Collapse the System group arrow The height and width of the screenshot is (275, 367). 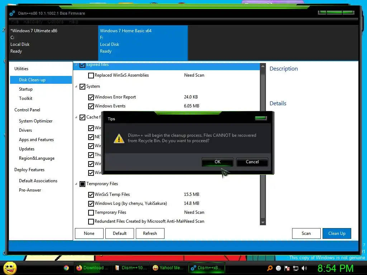click(x=76, y=87)
